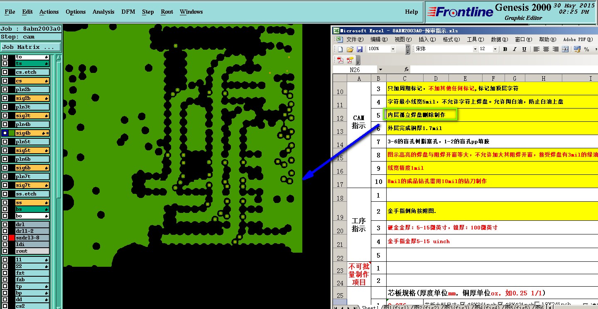Select layer sig3t name button
Viewport: 598px width, 309px height.
(x=32, y=116)
